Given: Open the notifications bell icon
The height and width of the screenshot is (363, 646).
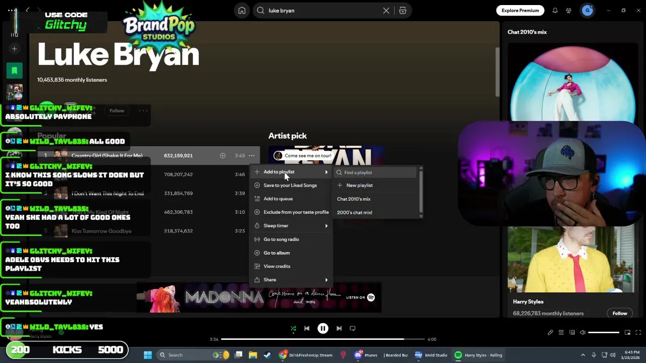Looking at the screenshot, I should coord(555,11).
